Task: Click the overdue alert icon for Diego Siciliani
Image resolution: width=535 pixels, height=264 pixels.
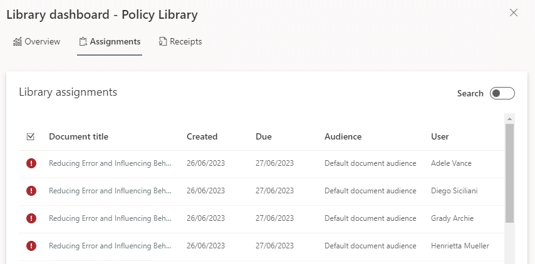Action: (x=31, y=191)
